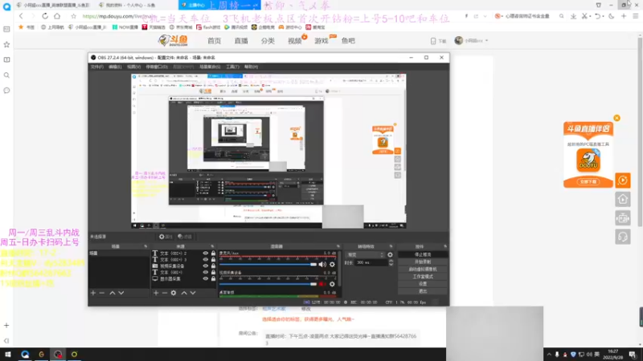643x361 pixels.
Task: Click 启动虚拟摄像机 button in OBS
Action: (423, 270)
